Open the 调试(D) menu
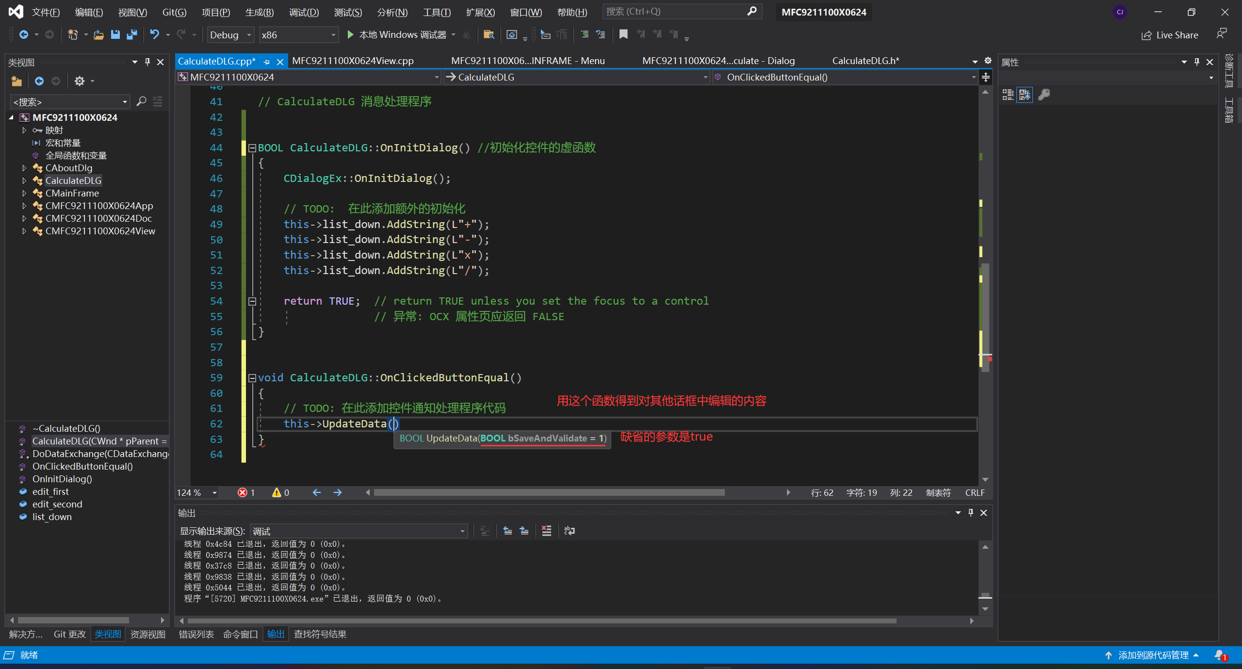The height and width of the screenshot is (669, 1242). click(304, 12)
